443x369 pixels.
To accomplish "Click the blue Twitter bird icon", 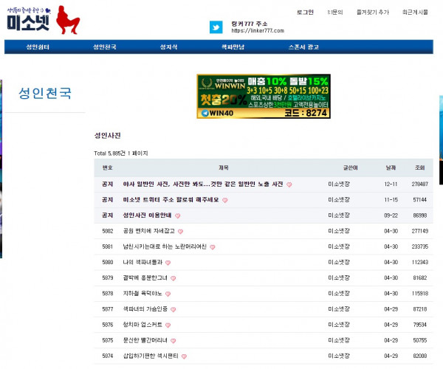I will 216,27.
